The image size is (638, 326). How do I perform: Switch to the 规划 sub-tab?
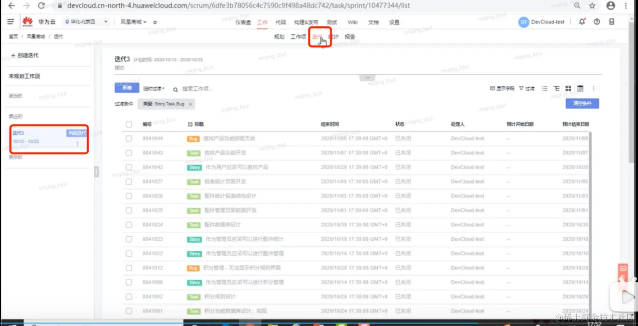(x=279, y=37)
